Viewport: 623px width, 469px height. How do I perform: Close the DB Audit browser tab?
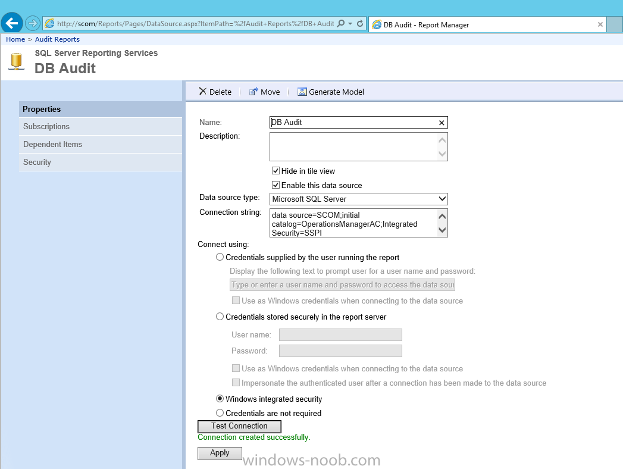coord(600,24)
